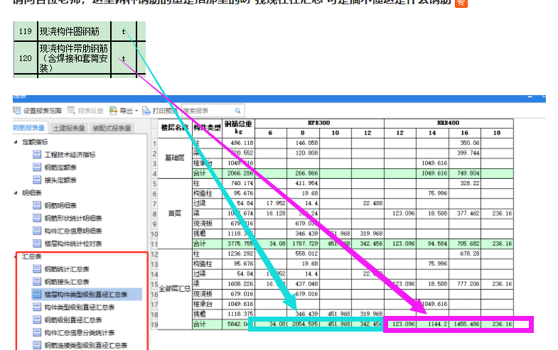This screenshot has width=558, height=350.
Task: Open the 钢筋定额表 report icon
Action: click(x=37, y=167)
